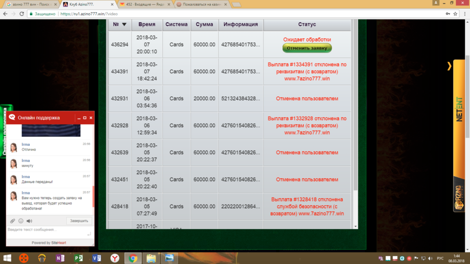Open volume control in system tray
470x264 pixels.
pos(431,258)
